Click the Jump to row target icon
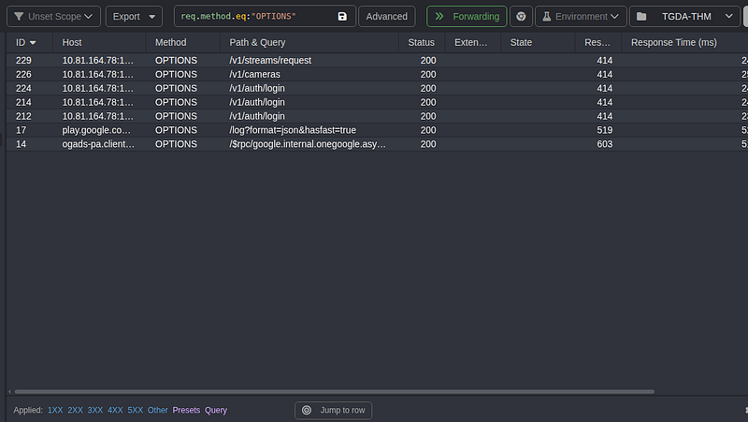The width and height of the screenshot is (748, 422). [x=307, y=410]
